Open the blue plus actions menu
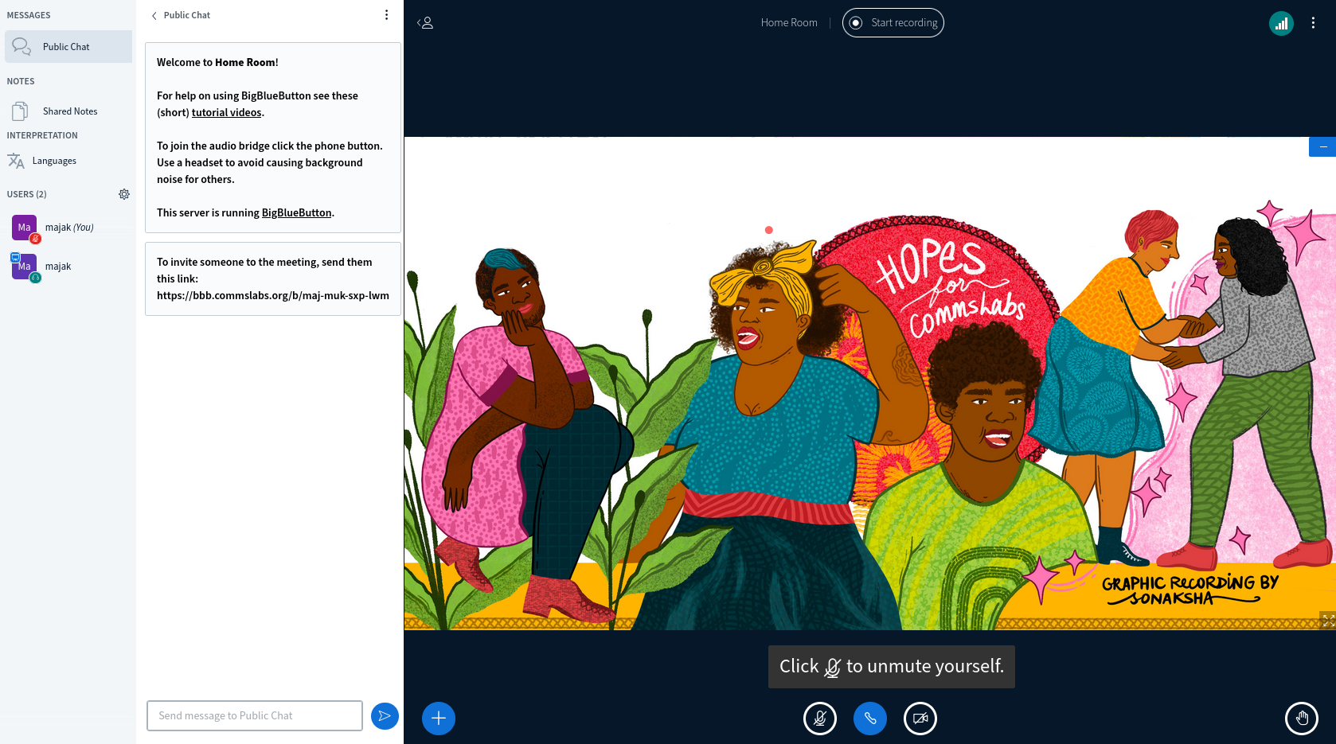 (439, 719)
